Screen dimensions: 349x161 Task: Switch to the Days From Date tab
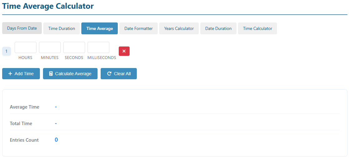coord(22,28)
